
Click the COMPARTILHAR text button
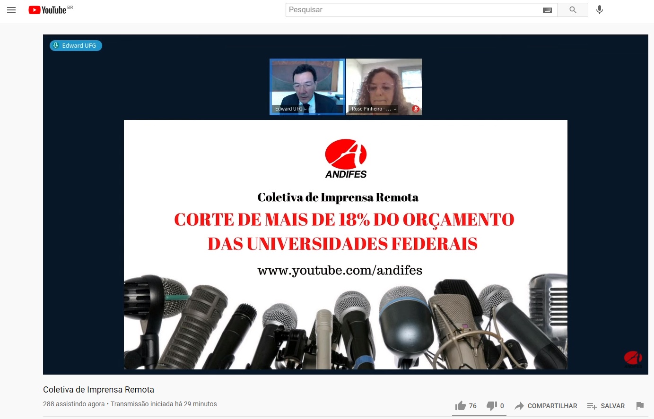pos(552,406)
